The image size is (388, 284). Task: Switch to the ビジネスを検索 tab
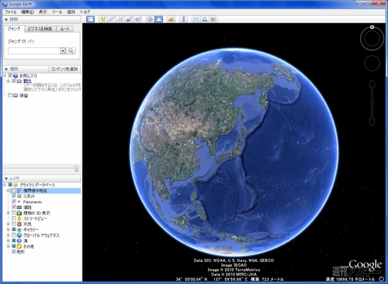[x=40, y=29]
